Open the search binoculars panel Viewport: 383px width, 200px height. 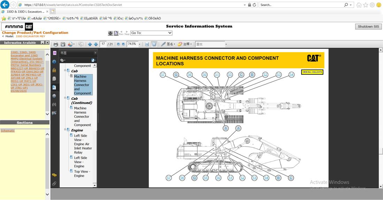pos(54,104)
